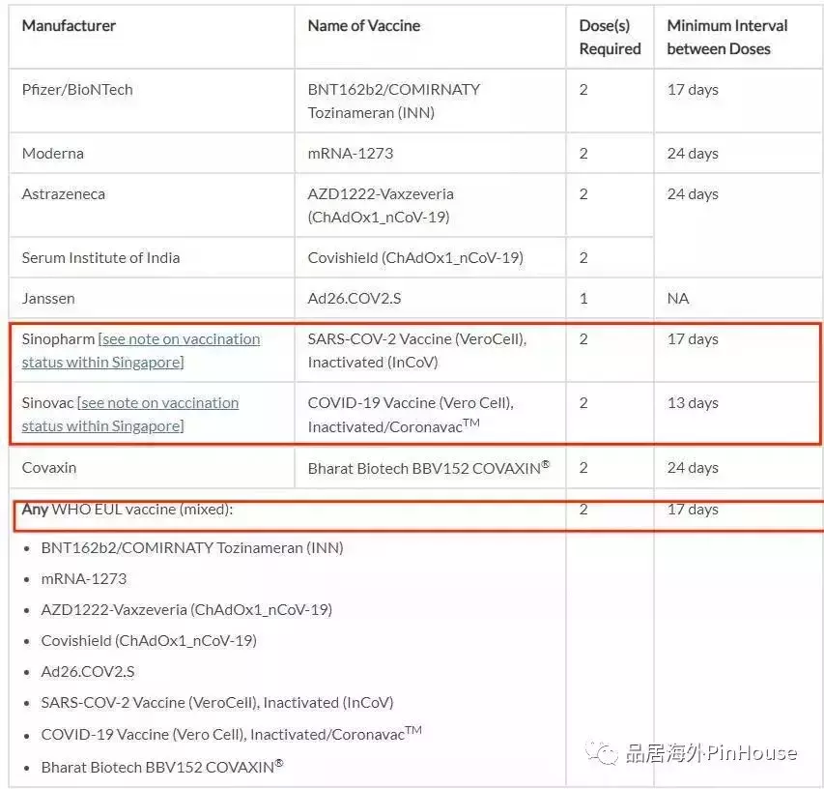Click the NA interval cell for Janssen

pos(678,299)
